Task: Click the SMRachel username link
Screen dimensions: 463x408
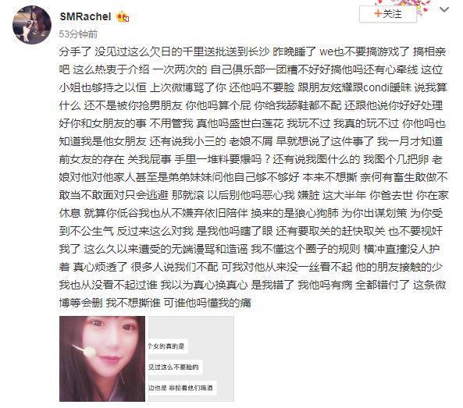Action: click(x=85, y=16)
